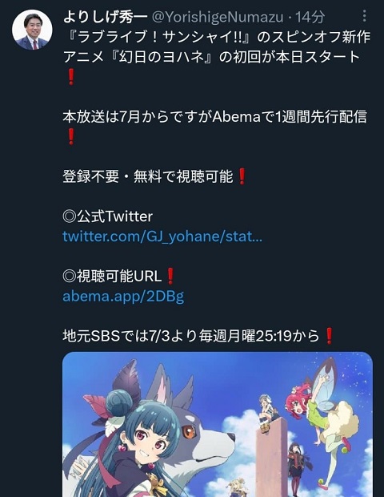384x497 pixels.
Task: Click the ◎視聴可能URL label text
Action: pos(112,276)
